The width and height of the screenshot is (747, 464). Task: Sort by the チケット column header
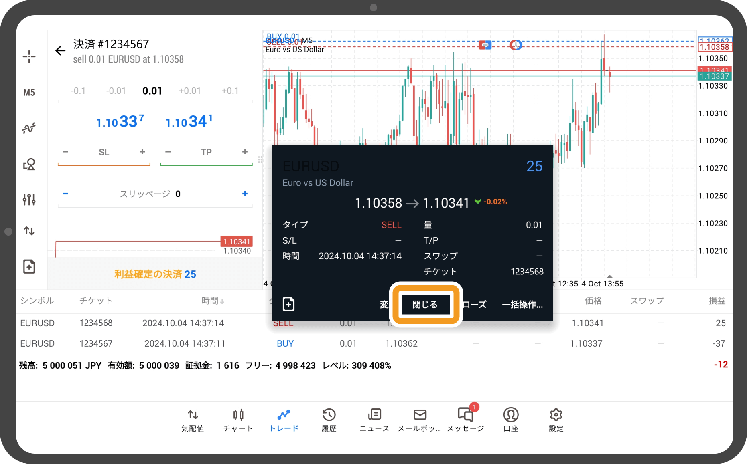(x=96, y=301)
